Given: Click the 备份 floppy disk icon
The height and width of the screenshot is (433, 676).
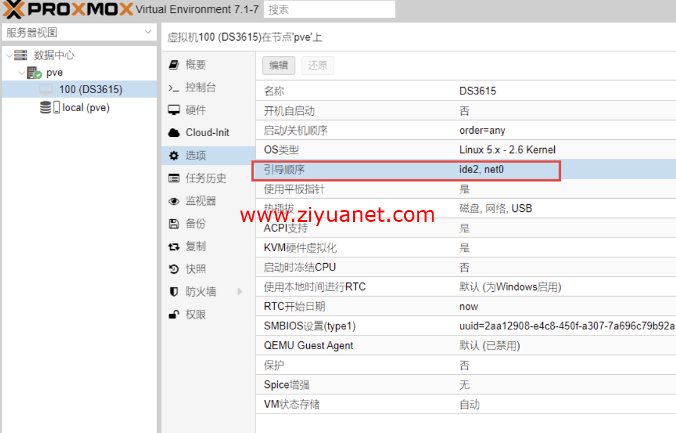Looking at the screenshot, I should pos(174,224).
